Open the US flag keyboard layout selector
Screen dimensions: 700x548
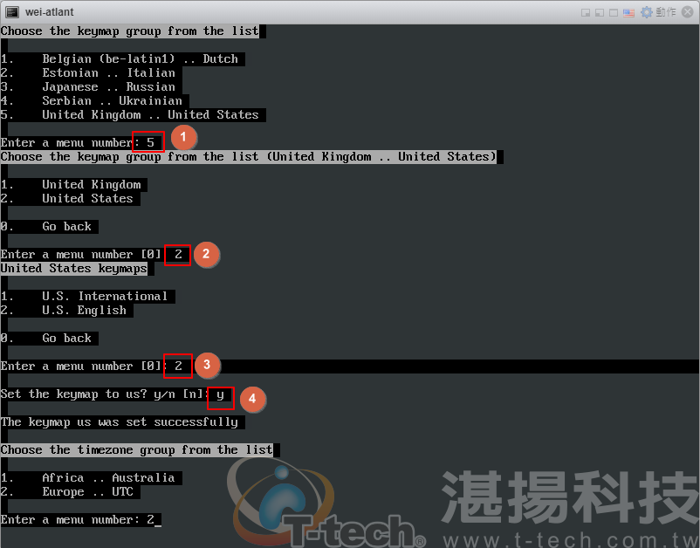click(628, 12)
